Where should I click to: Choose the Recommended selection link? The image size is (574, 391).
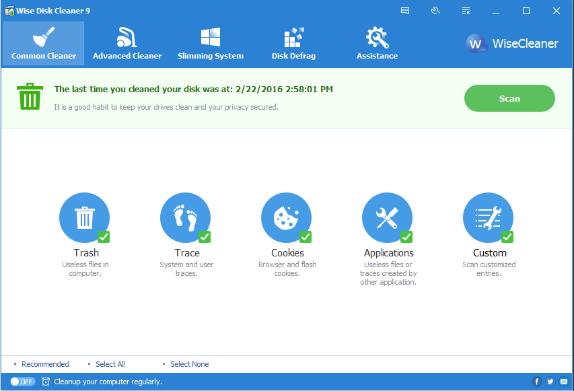[x=45, y=364]
